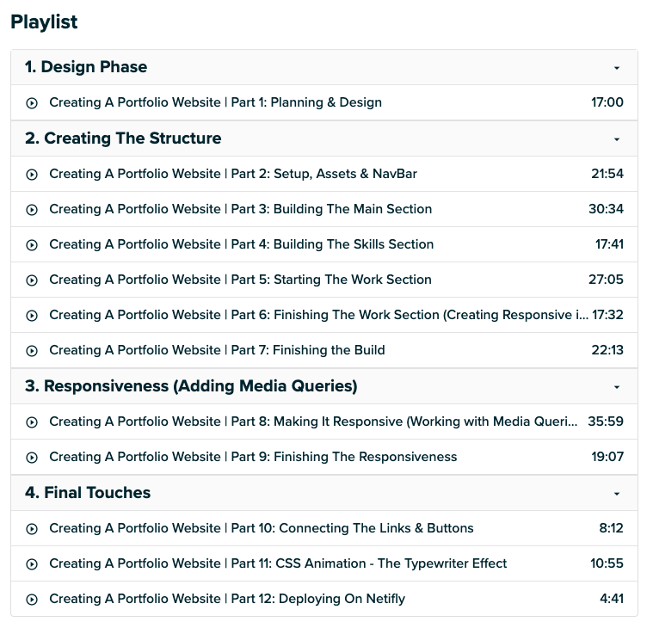
Task: Click play icon beside Part 9: Finishing The Responsiveness
Action: 32,458
